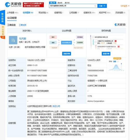
Task: Go to the 上市信息 tab
Action: [12, 13]
